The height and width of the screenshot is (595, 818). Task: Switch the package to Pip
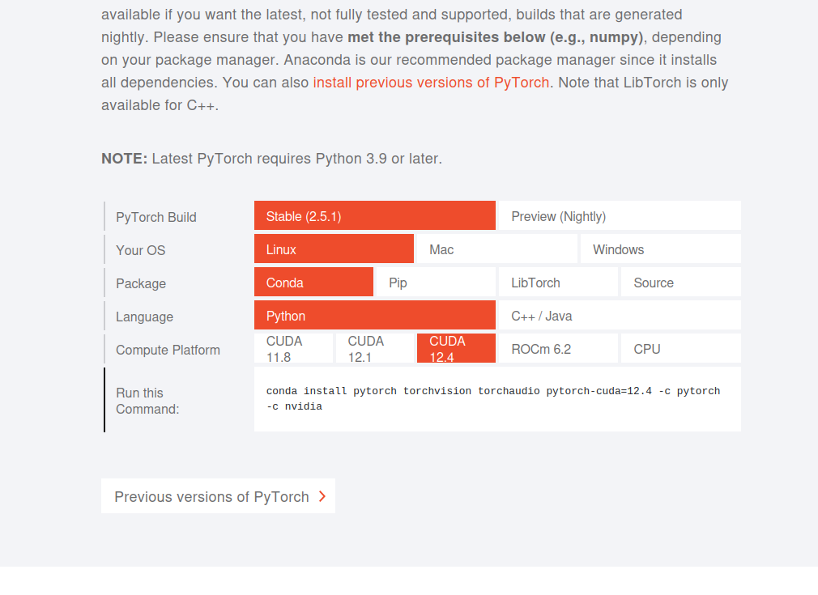tap(436, 282)
